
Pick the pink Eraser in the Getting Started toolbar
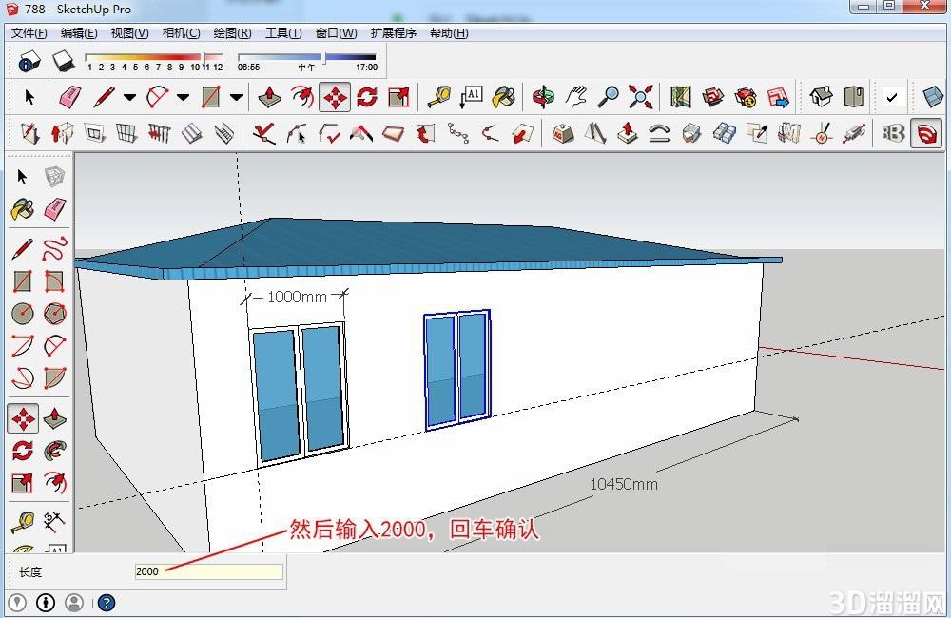point(70,97)
